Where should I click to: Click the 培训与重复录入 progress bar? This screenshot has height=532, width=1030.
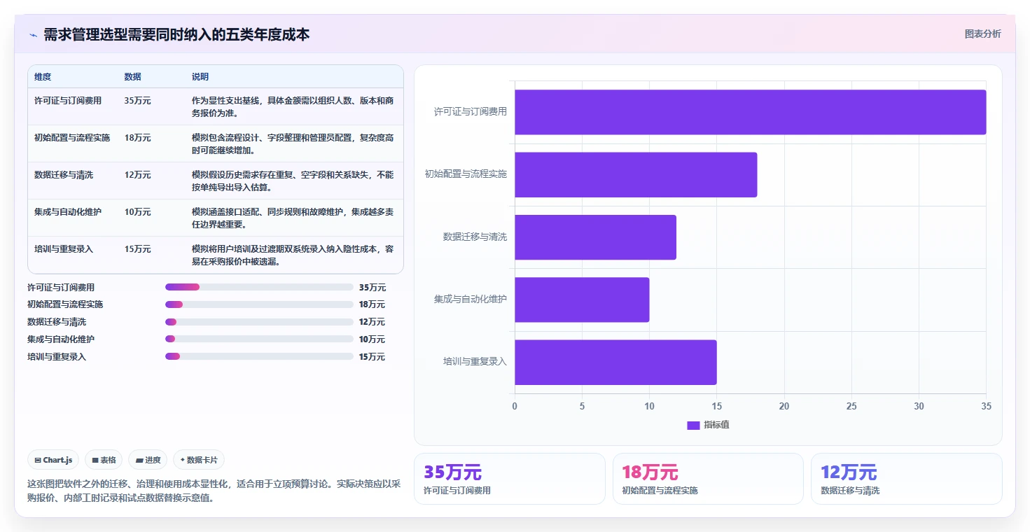pos(259,356)
